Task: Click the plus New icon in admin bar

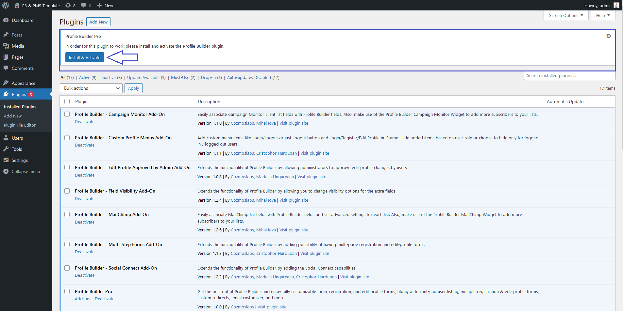Action: click(100, 5)
